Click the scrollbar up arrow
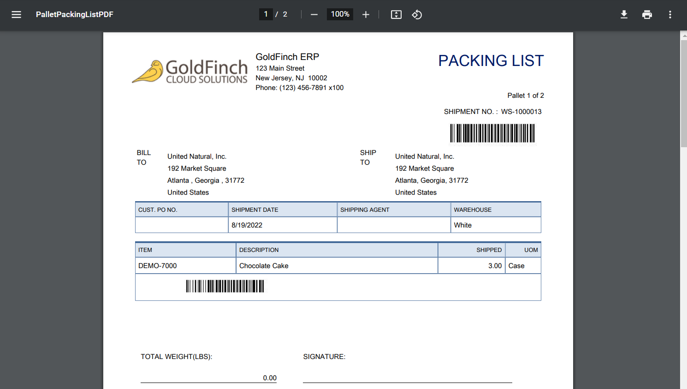The height and width of the screenshot is (389, 687). click(x=683, y=35)
